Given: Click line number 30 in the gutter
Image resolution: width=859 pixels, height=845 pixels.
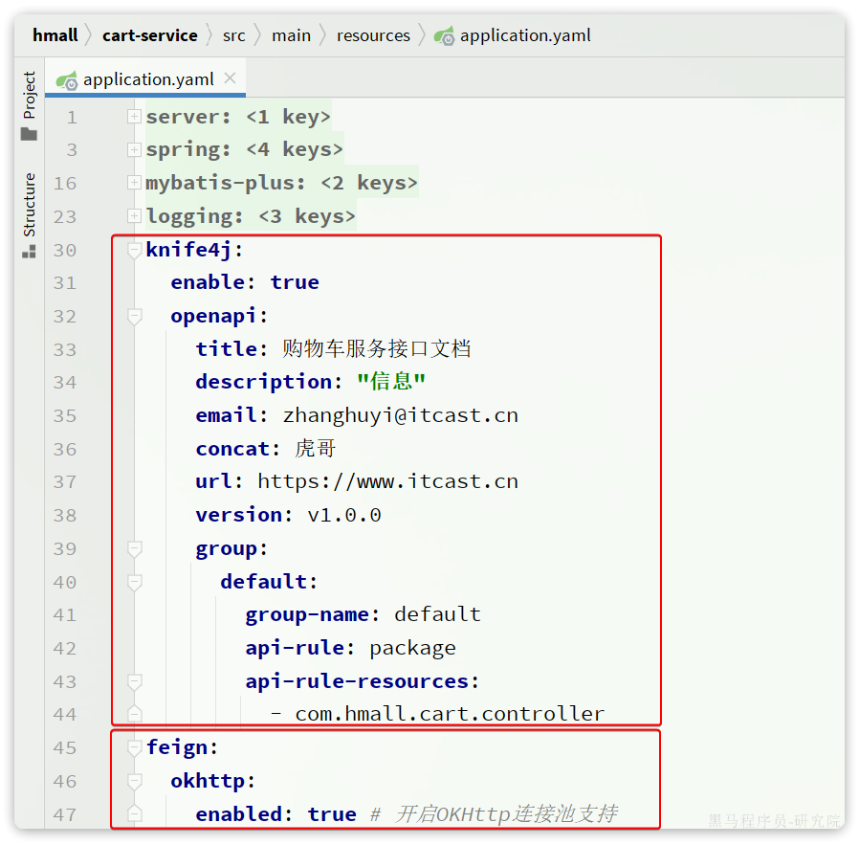Looking at the screenshot, I should point(65,251).
